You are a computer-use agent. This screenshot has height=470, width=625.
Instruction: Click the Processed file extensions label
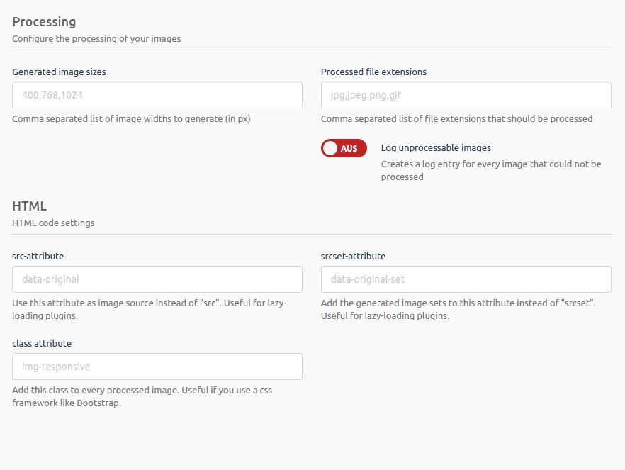coord(373,72)
